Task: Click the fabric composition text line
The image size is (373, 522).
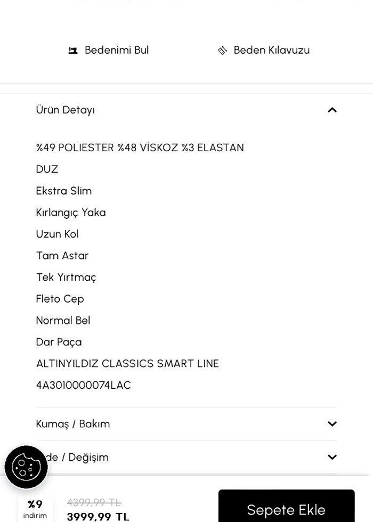Action: point(140,148)
